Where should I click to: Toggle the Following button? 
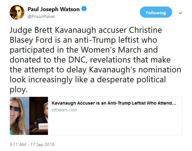point(156,13)
